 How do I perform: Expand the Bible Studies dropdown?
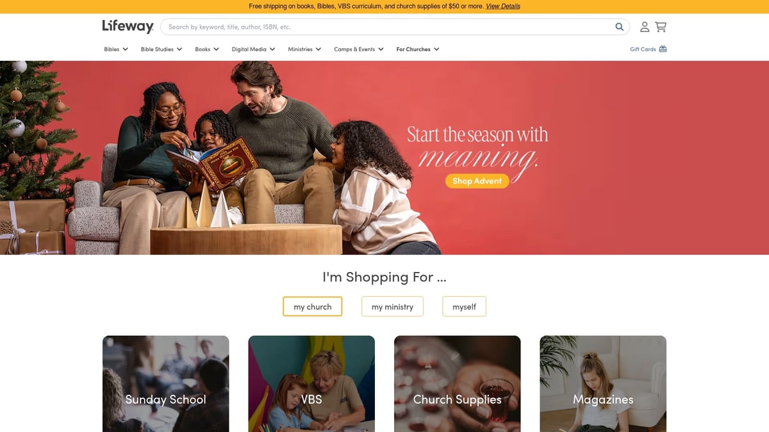[161, 49]
